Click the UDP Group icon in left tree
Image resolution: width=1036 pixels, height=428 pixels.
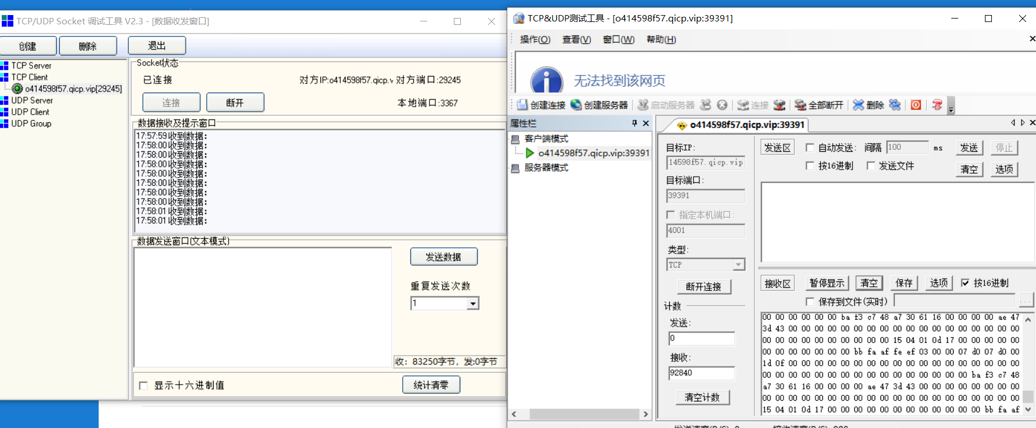[x=5, y=123]
